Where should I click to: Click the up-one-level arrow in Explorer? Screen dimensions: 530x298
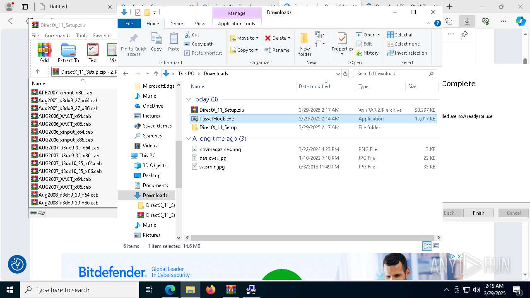coord(156,74)
